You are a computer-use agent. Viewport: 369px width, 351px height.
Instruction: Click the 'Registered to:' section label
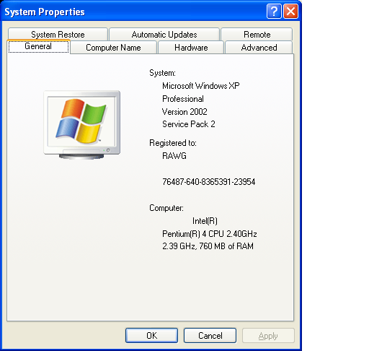[173, 143]
